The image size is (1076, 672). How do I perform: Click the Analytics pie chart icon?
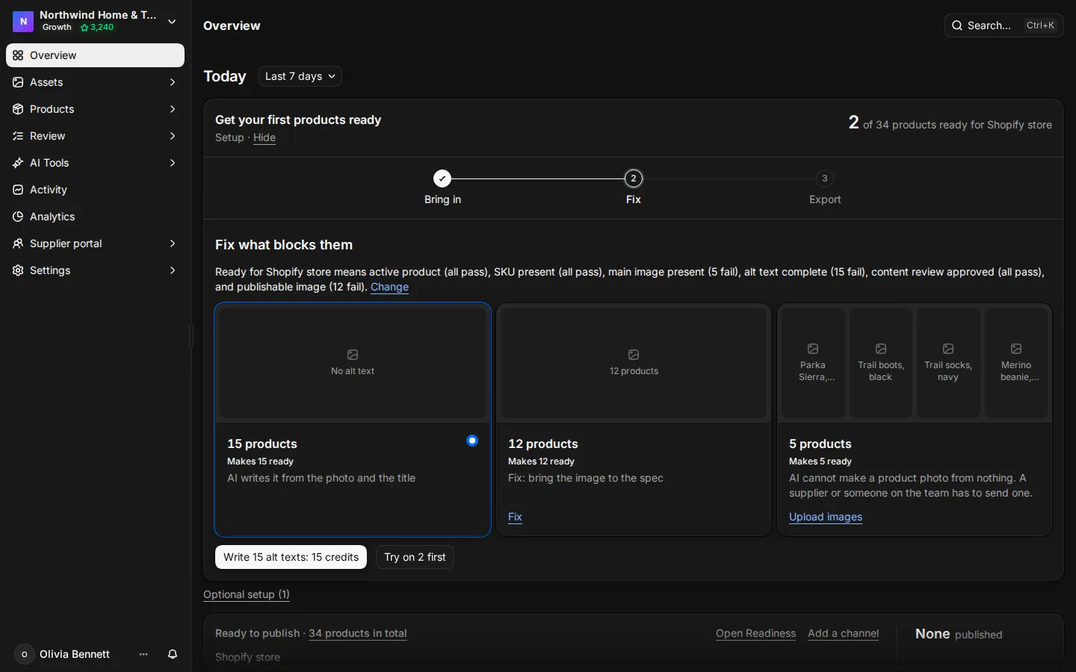18,217
